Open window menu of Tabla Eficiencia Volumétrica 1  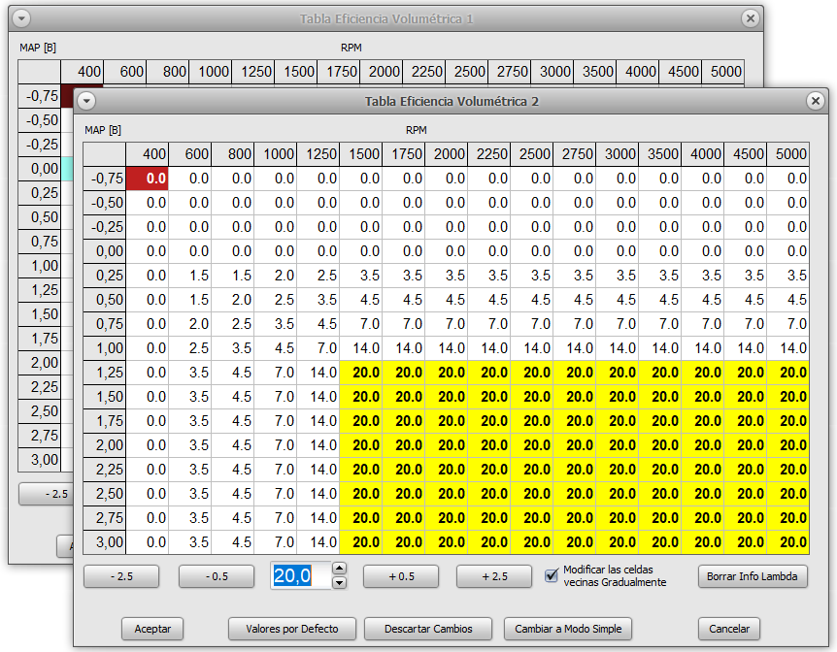coord(21,18)
